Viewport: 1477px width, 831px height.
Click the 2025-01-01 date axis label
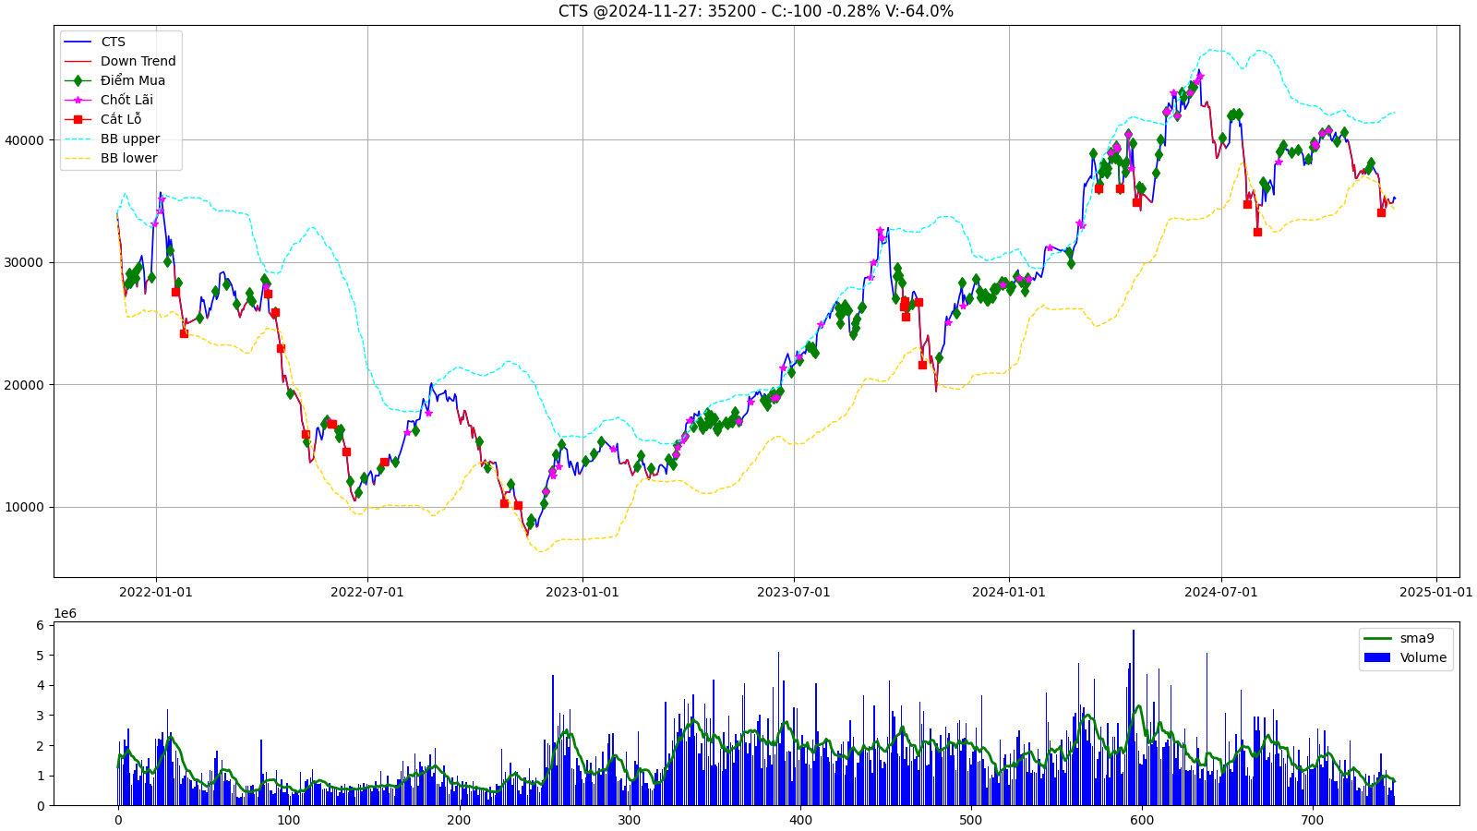pos(1436,592)
